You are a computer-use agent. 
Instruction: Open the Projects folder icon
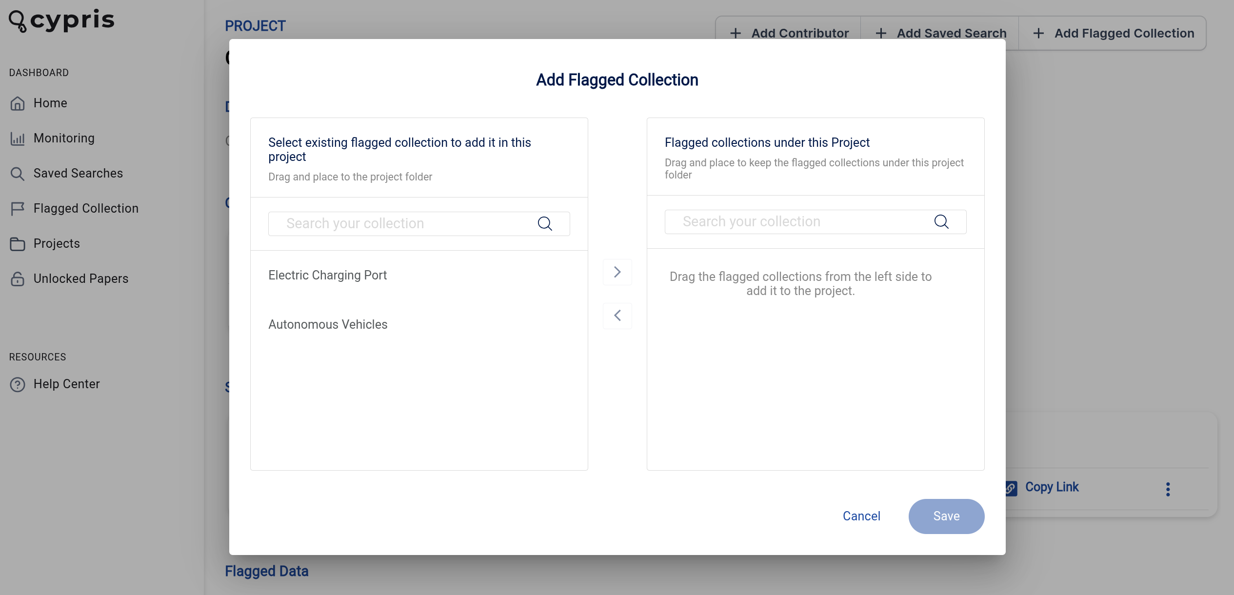[x=18, y=243]
